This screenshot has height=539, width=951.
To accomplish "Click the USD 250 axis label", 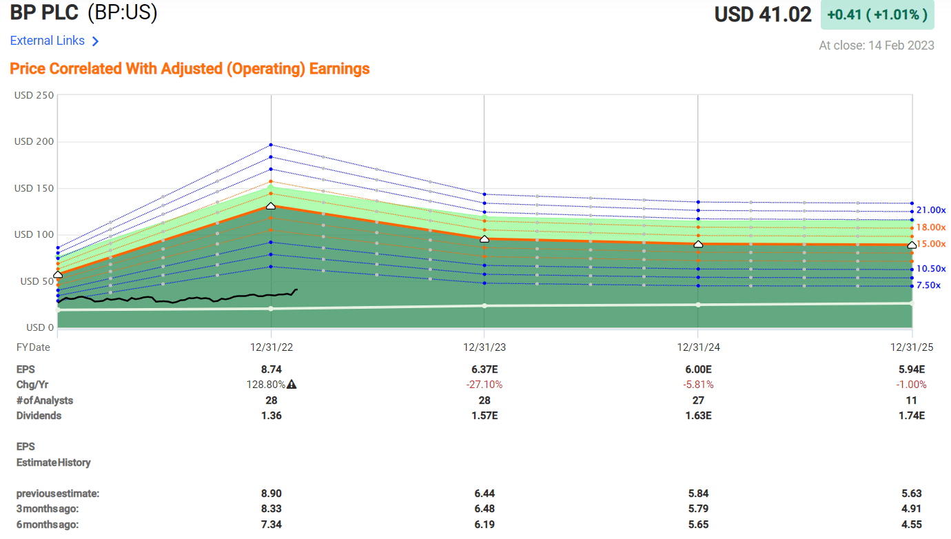I will click(34, 95).
